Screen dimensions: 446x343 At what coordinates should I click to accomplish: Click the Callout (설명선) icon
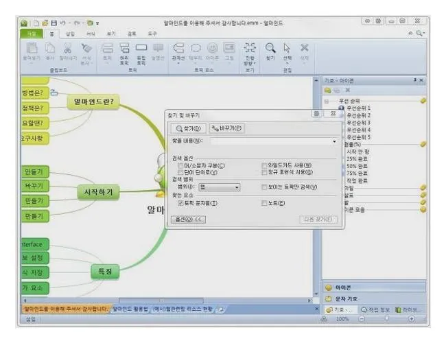tap(158, 48)
